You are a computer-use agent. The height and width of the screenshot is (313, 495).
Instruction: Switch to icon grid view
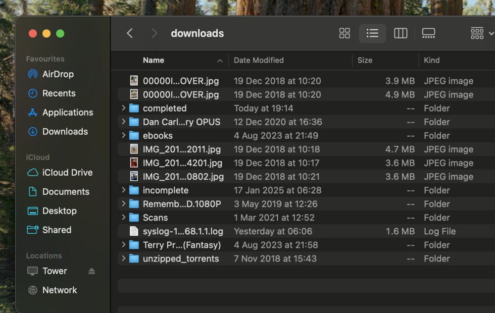[345, 33]
